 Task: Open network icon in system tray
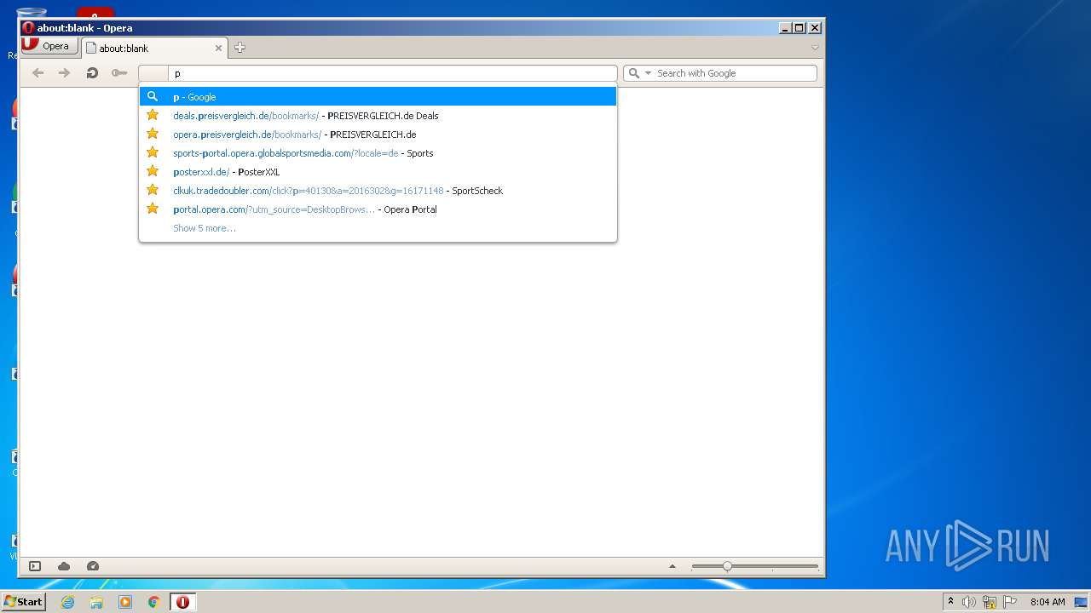tap(990, 602)
